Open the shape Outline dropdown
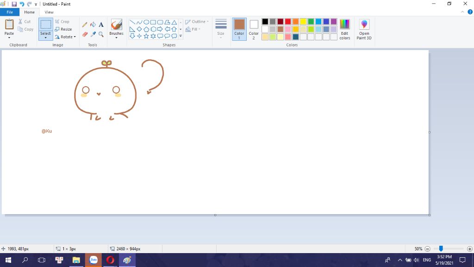 point(197,22)
